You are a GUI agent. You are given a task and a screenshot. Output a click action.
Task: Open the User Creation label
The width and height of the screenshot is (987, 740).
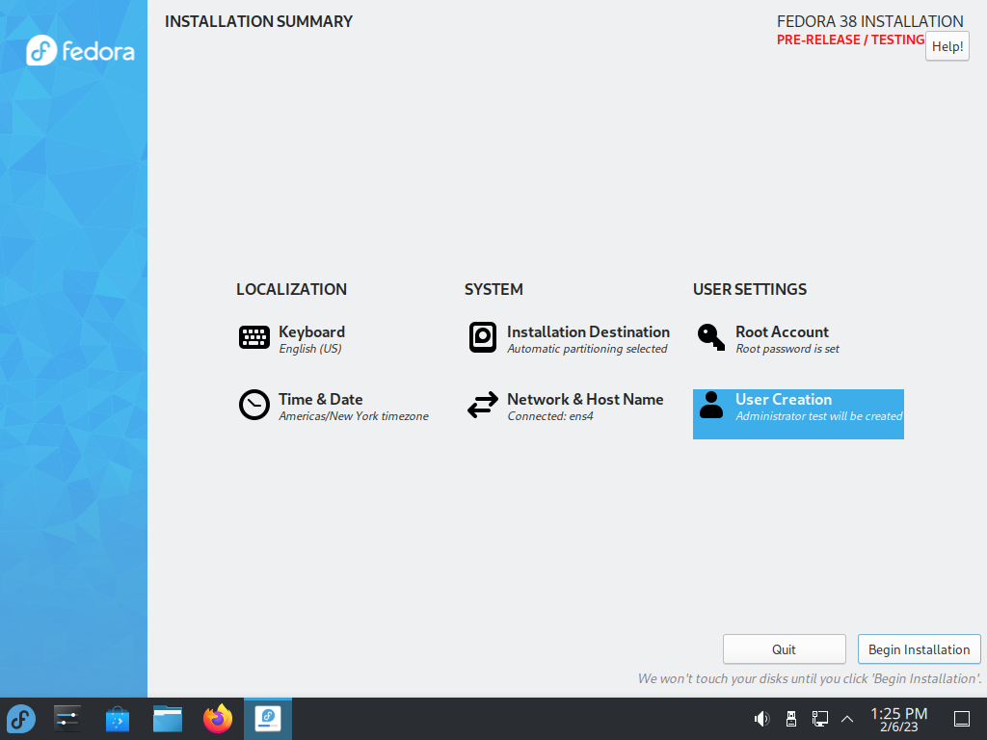784,399
